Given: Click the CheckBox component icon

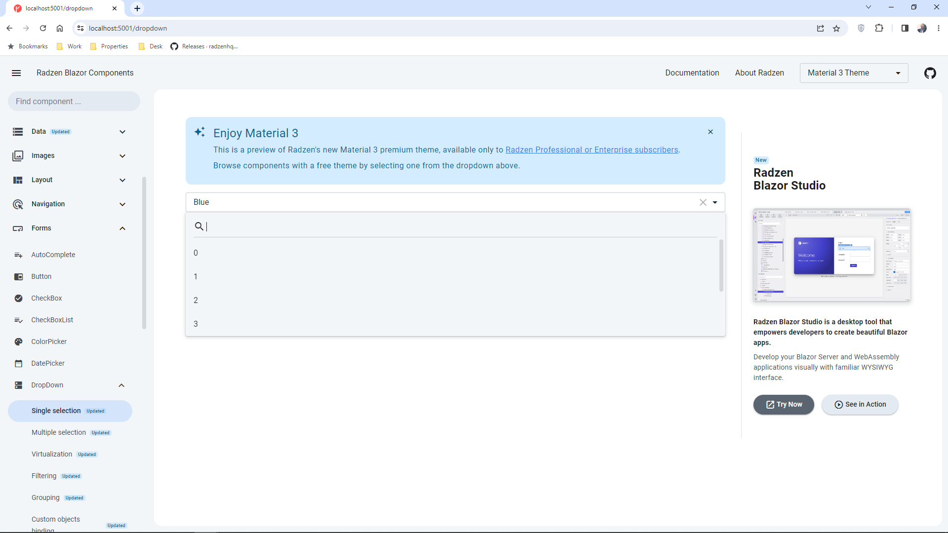Looking at the screenshot, I should click(x=18, y=298).
